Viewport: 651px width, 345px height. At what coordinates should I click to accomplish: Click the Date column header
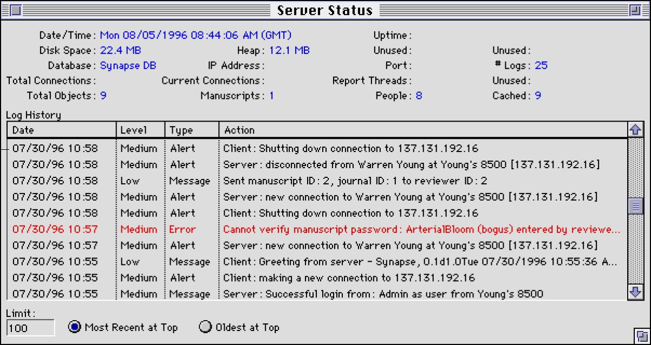(61, 130)
